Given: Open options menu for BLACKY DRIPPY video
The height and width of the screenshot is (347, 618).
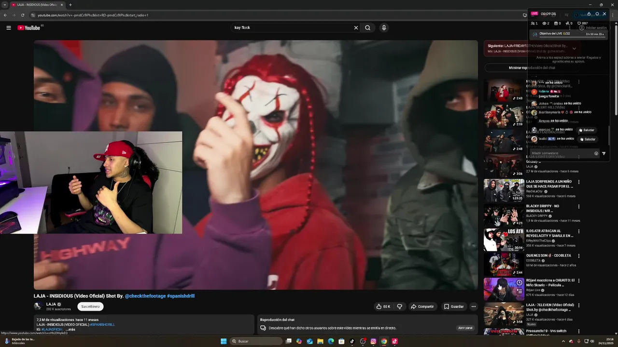Looking at the screenshot, I should coord(579,206).
